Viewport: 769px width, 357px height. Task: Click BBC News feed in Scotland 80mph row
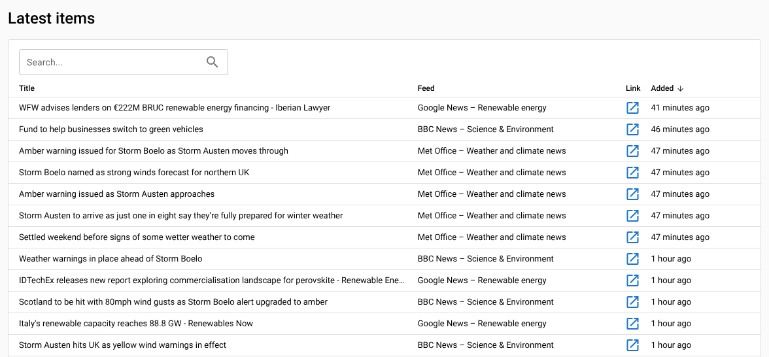coord(485,302)
